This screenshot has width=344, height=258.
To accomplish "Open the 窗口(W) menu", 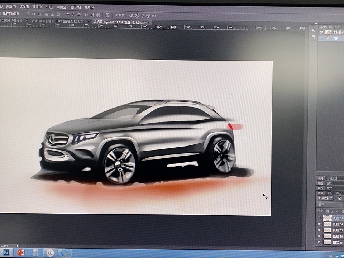I will (76, 8).
